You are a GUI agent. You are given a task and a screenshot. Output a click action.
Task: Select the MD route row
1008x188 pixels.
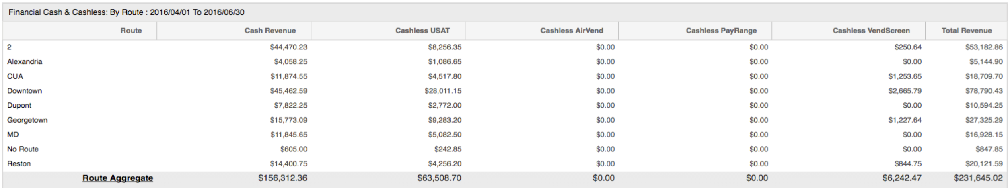[x=504, y=135]
